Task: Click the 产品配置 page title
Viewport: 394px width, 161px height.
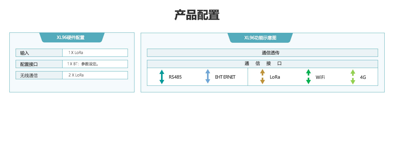Action: point(197,15)
